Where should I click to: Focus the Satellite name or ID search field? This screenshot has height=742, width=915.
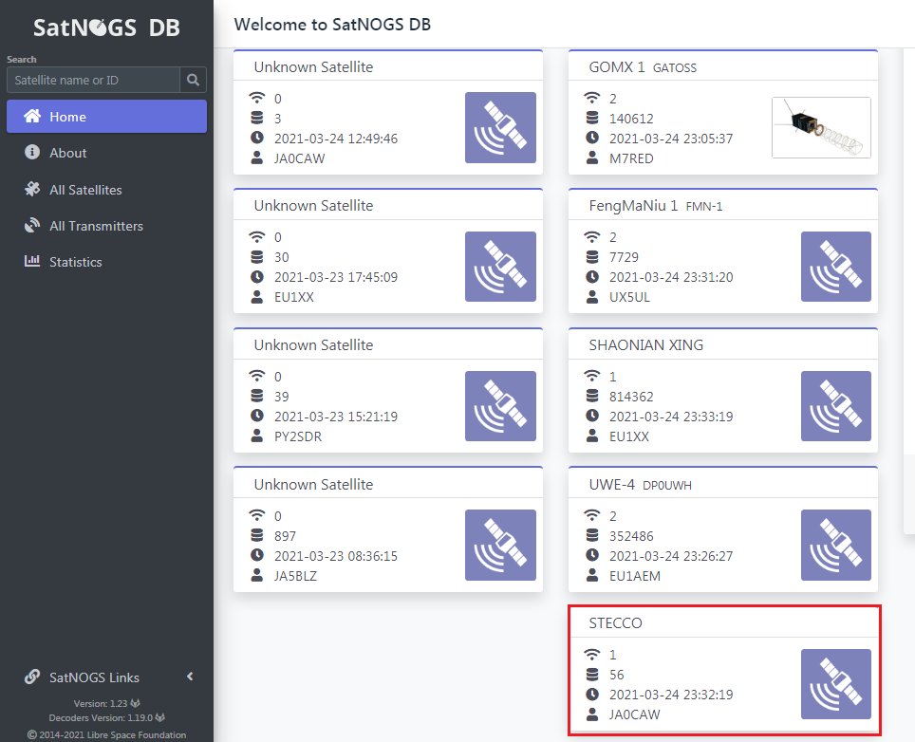(93, 80)
